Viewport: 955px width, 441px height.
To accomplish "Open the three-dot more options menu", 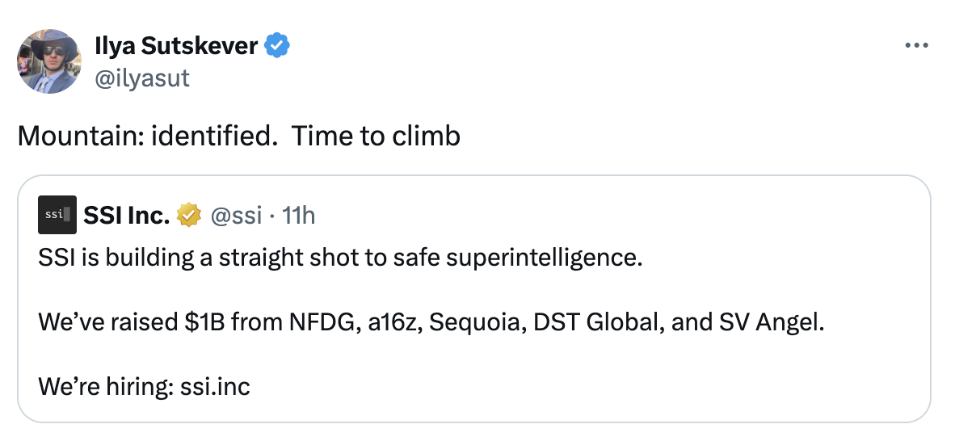I will tap(916, 46).
